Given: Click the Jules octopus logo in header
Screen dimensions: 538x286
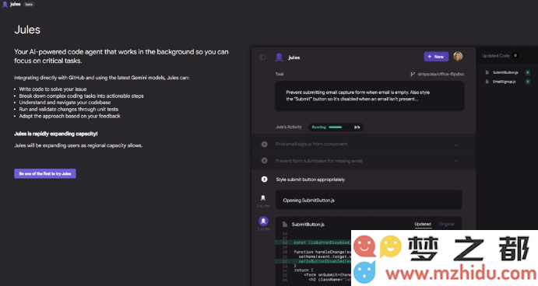Looking at the screenshot, I should (5, 5).
